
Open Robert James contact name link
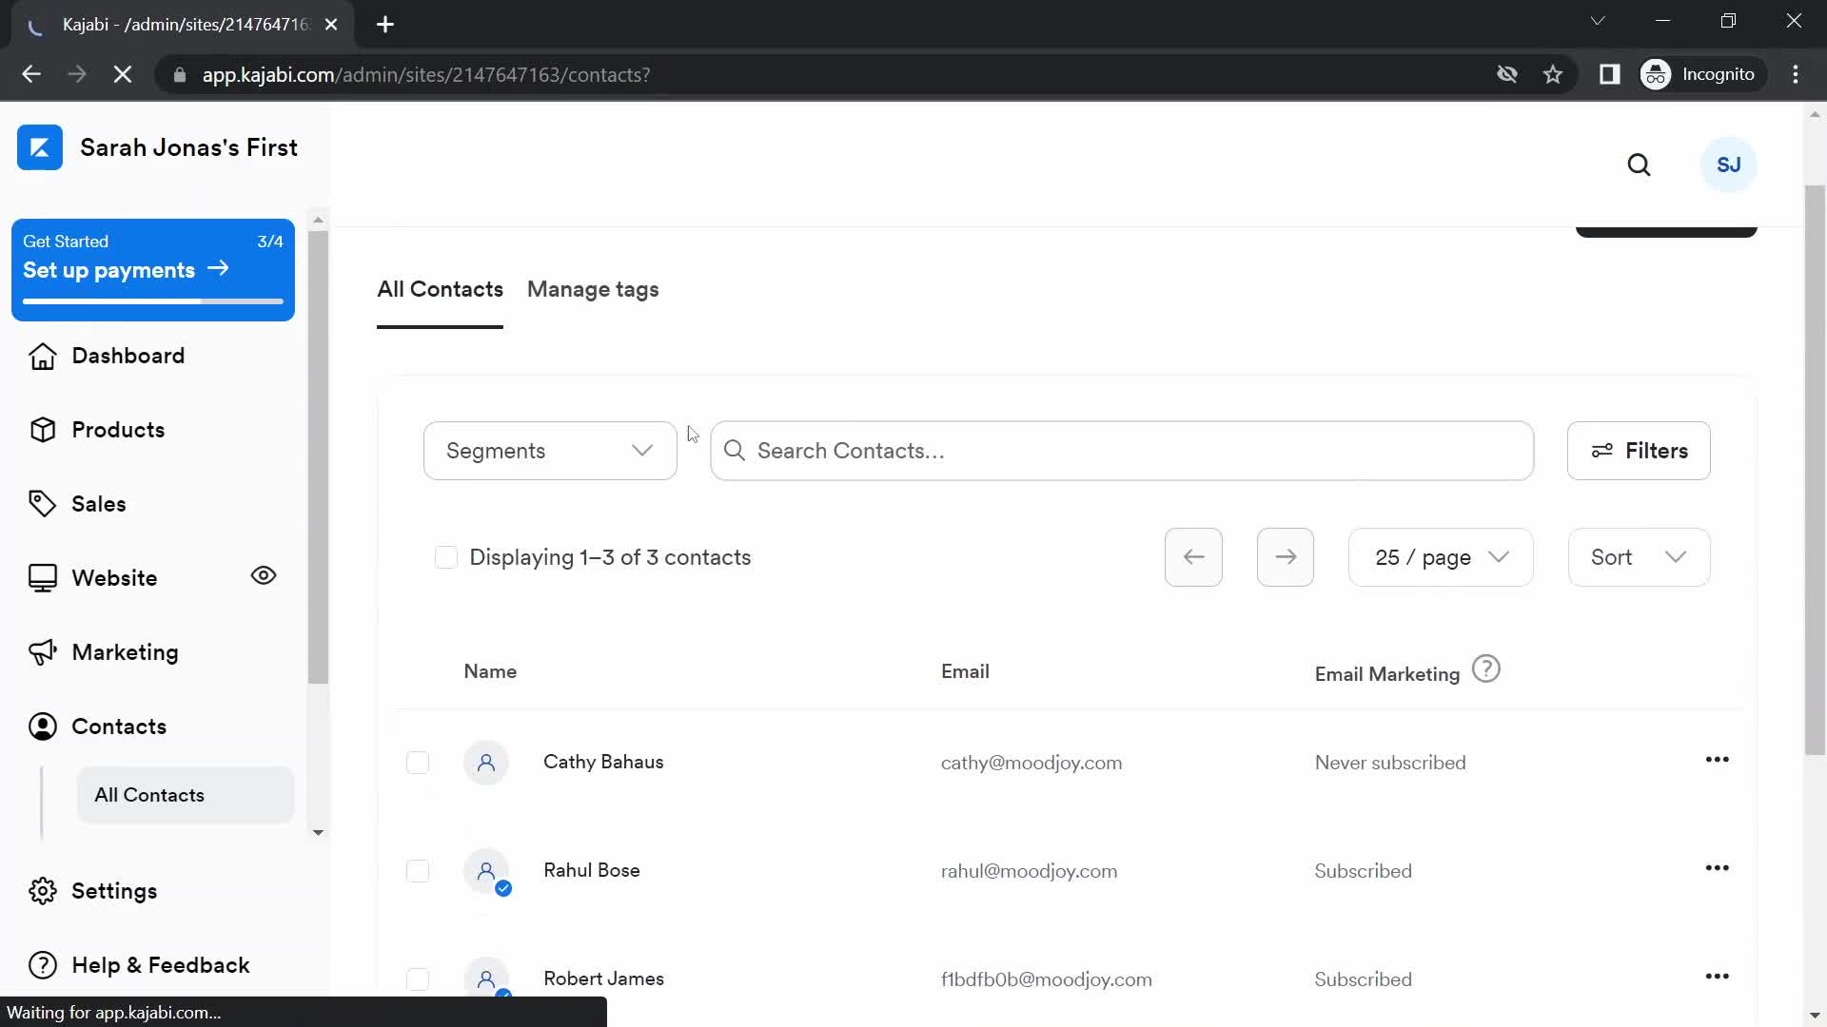(603, 979)
